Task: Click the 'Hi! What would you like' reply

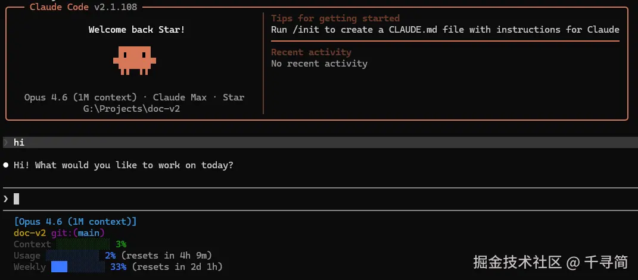Action: [123, 165]
